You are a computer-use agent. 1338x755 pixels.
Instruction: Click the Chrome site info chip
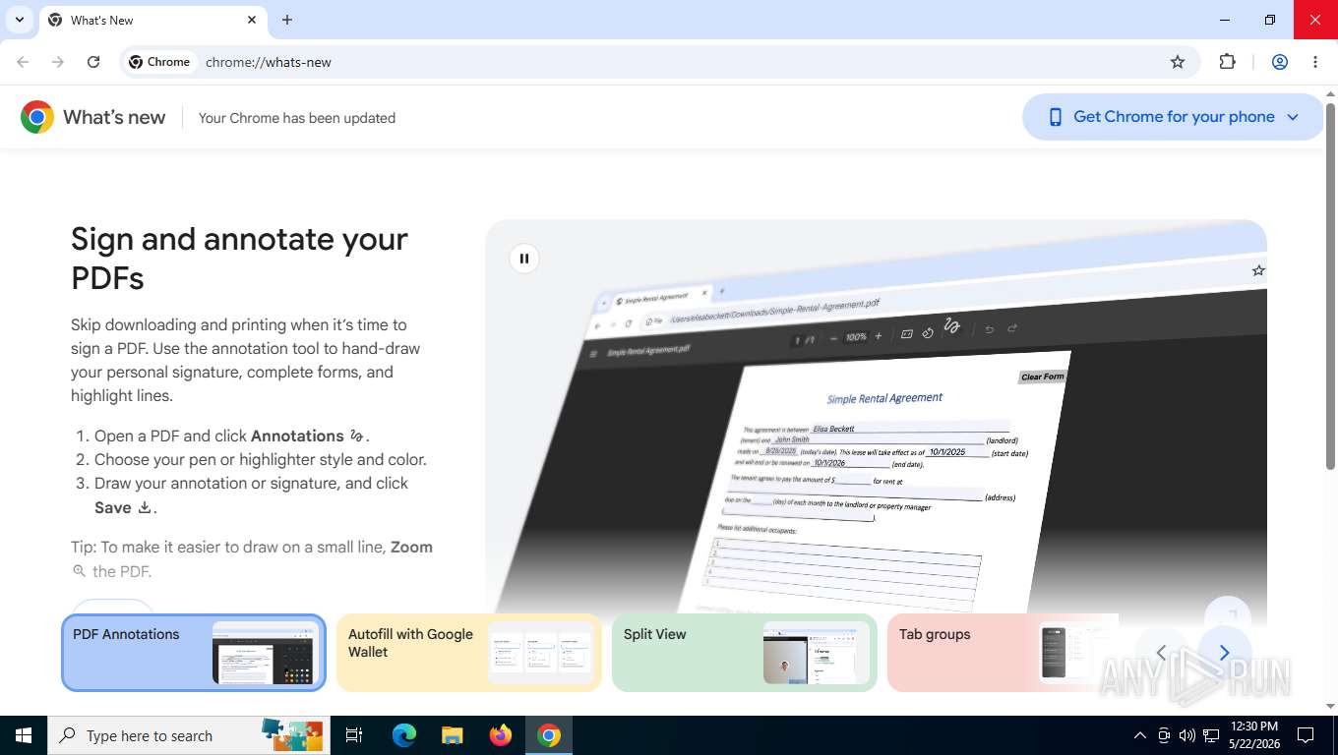pos(159,62)
